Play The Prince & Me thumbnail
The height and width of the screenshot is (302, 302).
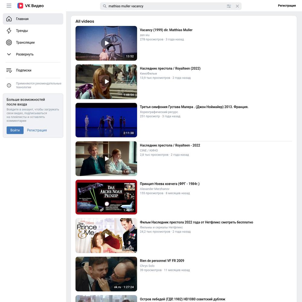pyautogui.click(x=106, y=235)
